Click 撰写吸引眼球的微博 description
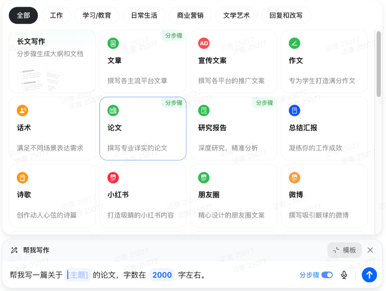The image size is (386, 291). [x=319, y=215]
